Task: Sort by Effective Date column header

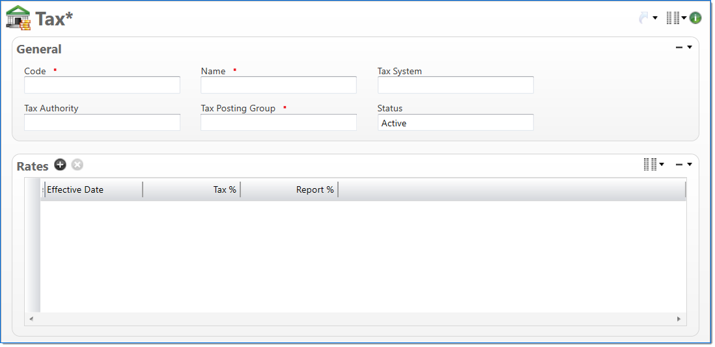Action: [x=91, y=189]
